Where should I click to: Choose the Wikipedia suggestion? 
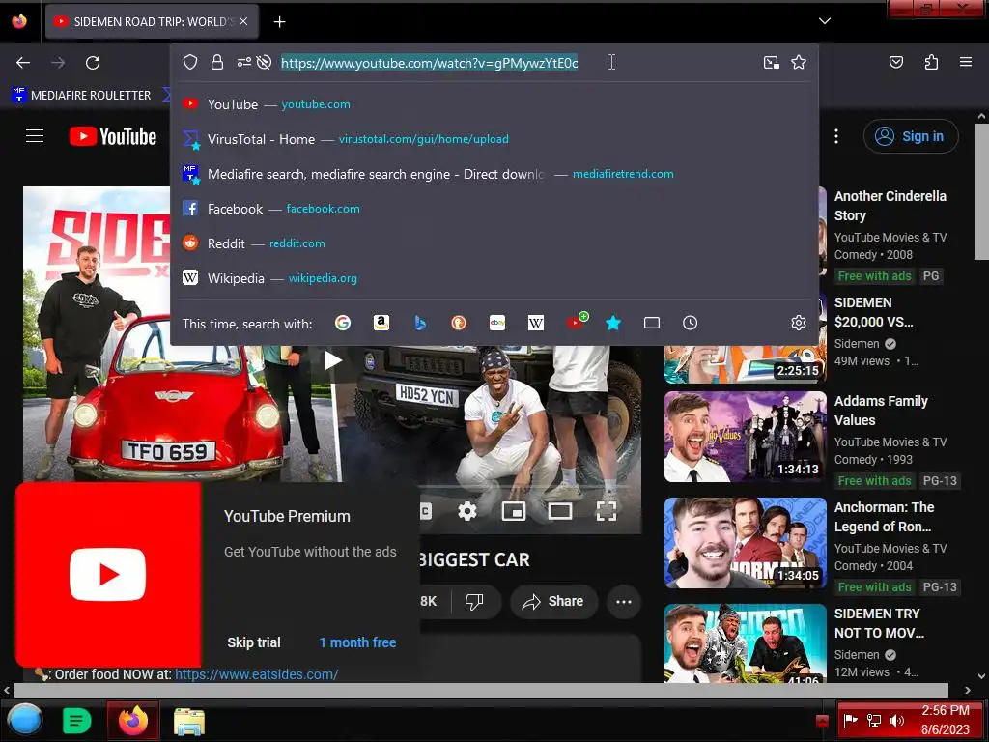pos(494,277)
